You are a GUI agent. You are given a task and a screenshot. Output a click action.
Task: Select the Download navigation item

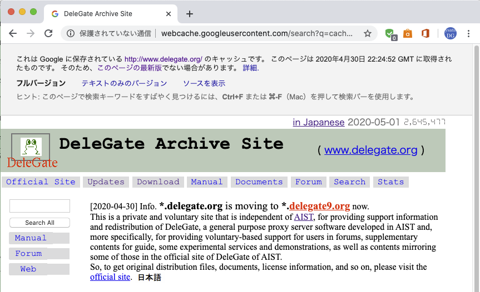158,182
